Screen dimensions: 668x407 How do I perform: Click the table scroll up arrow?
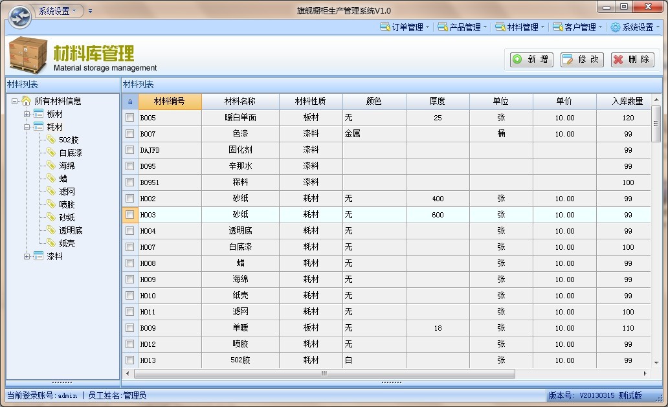point(656,100)
